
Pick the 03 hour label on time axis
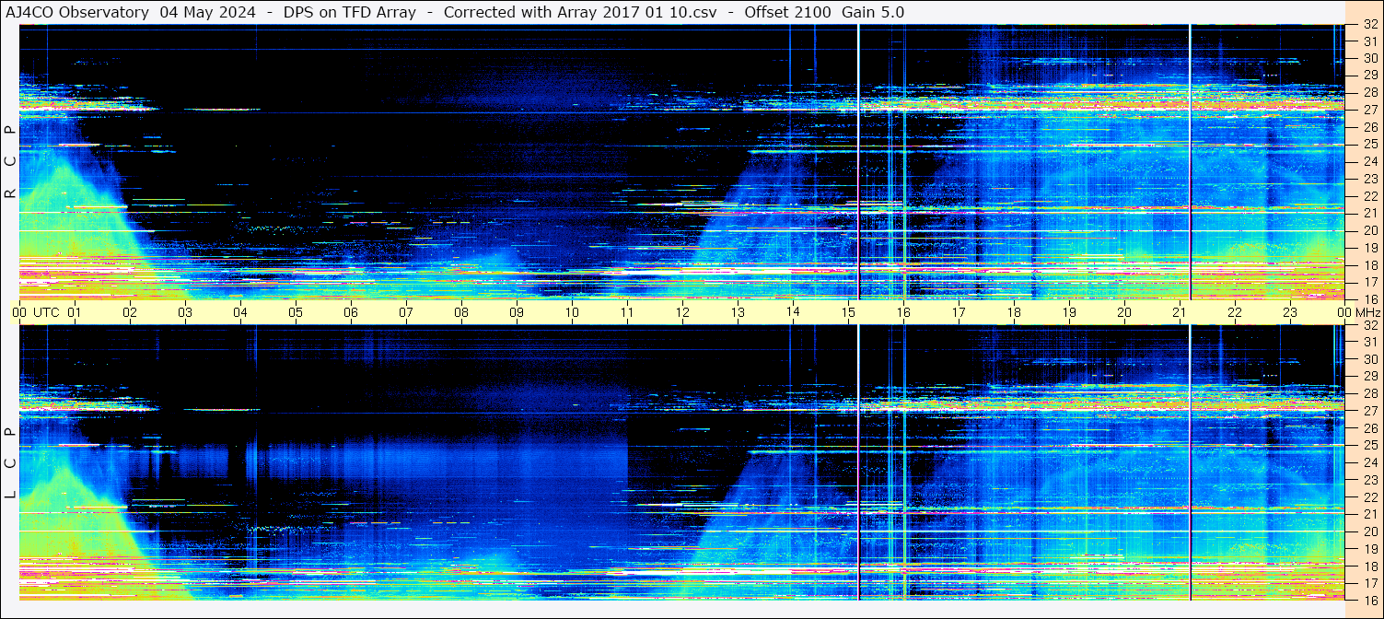click(x=185, y=312)
